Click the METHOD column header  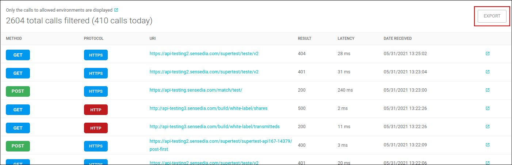[14, 38]
